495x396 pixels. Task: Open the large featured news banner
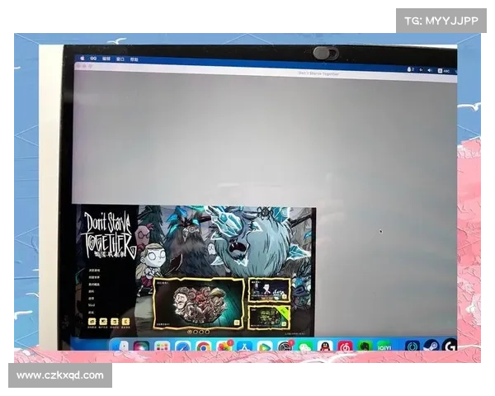coord(199,303)
